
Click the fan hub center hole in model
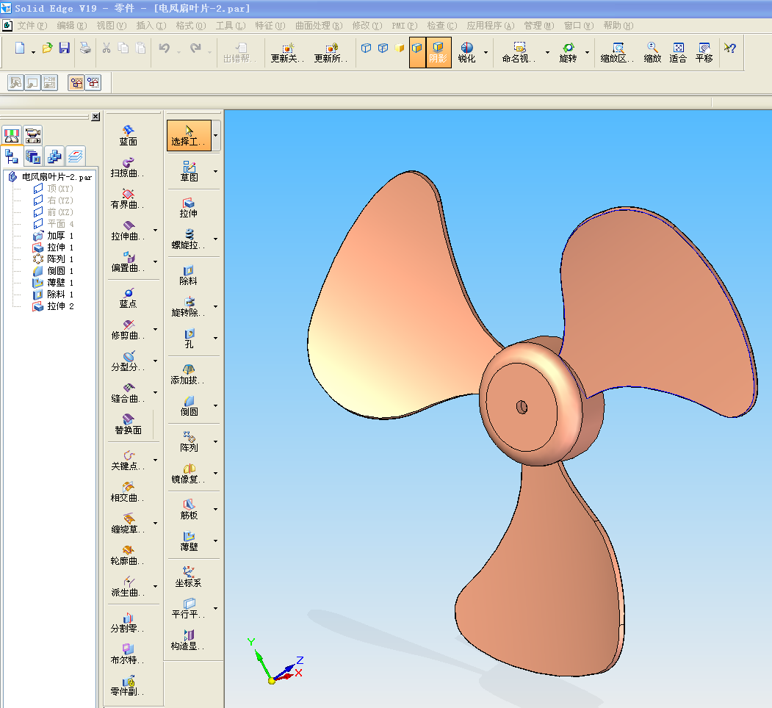tap(522, 407)
